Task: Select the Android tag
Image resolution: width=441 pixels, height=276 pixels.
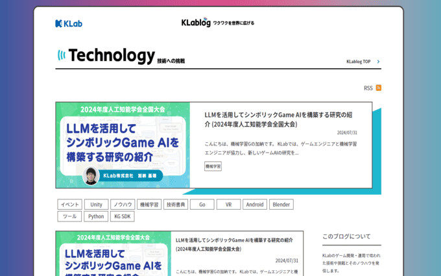Action: point(255,205)
